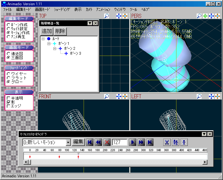The image size is (223, 180).
Task: Click the scissors cut icon
Action: [167, 142]
